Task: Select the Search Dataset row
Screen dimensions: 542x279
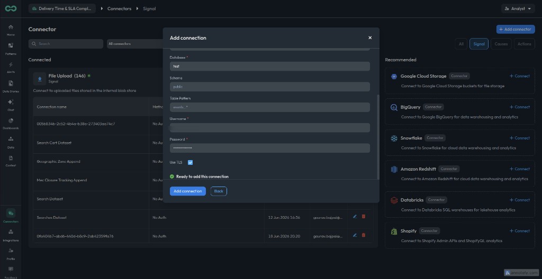Action: 91,199
